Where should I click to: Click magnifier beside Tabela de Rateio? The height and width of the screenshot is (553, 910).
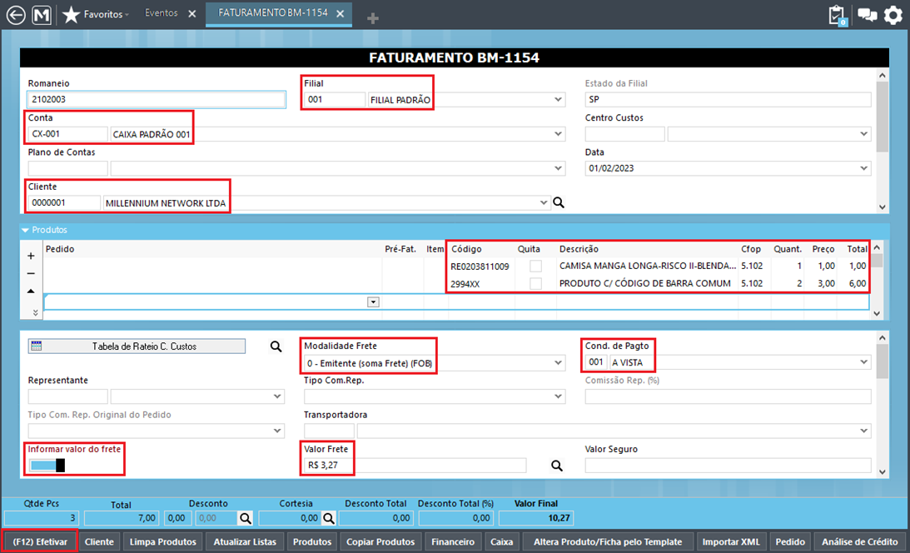(276, 346)
